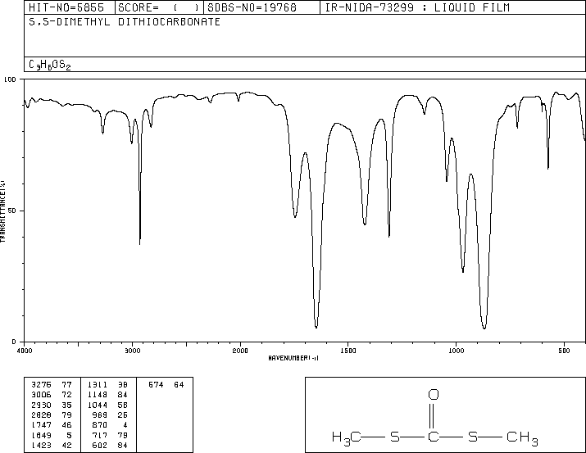The image size is (586, 453).
Task: Select the molecular formula C3H6OS2
Action: (x=50, y=65)
